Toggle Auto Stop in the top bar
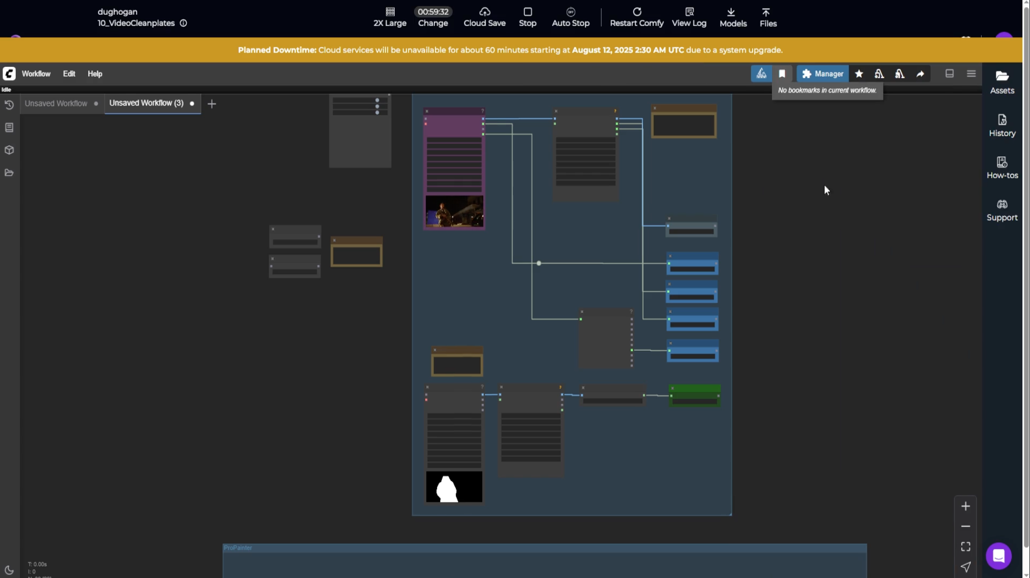This screenshot has width=1030, height=578. [x=570, y=17]
